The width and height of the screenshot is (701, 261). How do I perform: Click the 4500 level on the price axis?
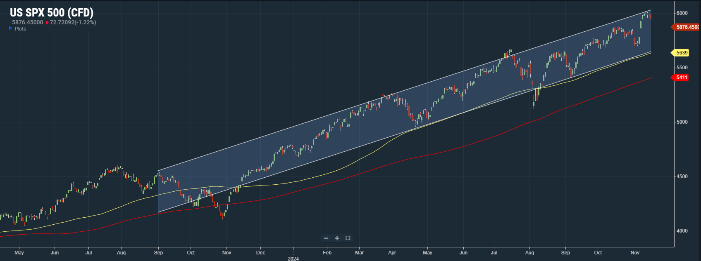(682, 176)
